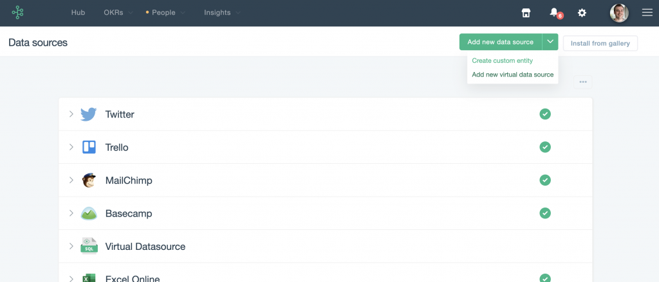Click the Virtual Datasource SQL icon
Screen dimensions: 659x282
coord(89,246)
